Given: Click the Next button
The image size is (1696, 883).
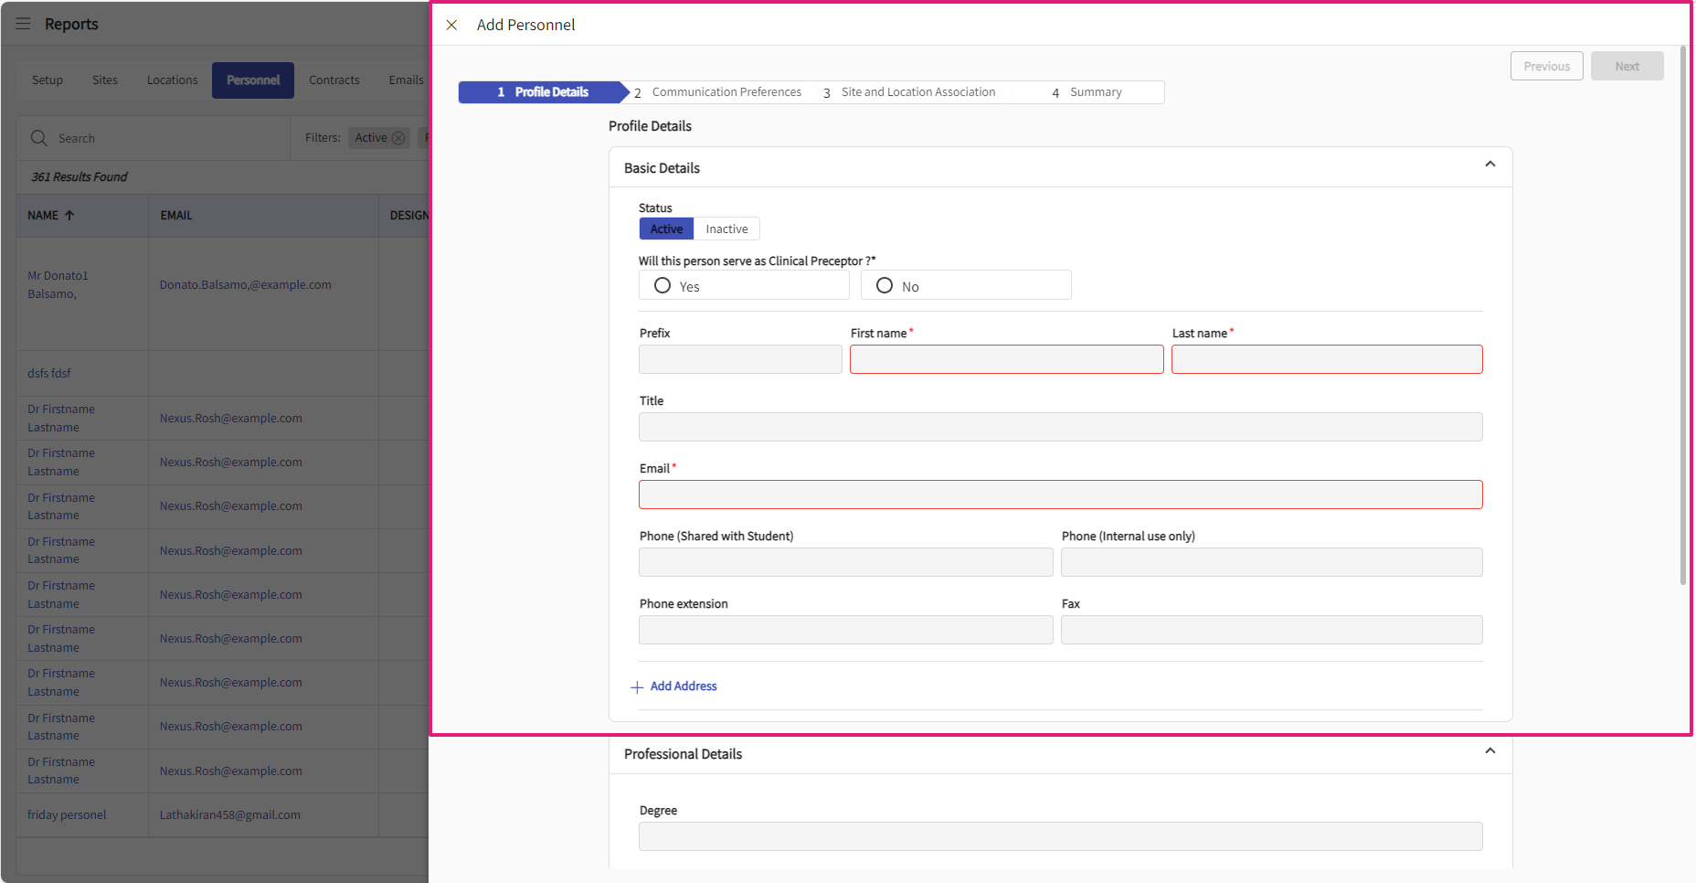Looking at the screenshot, I should pos(1627,66).
